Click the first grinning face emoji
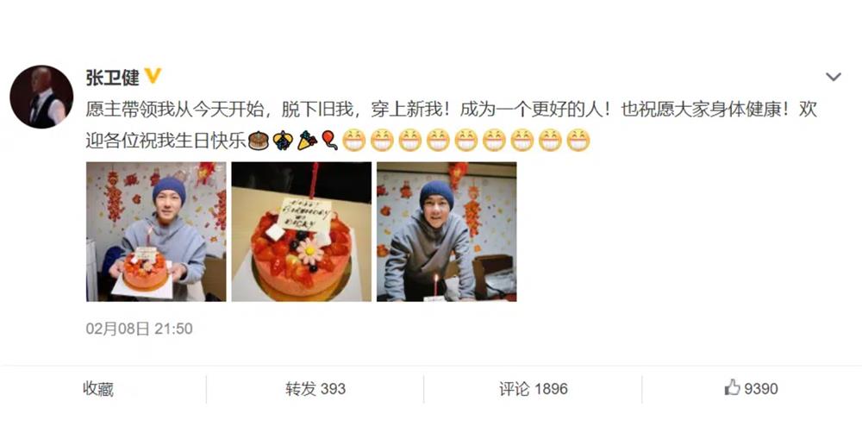Screen dimensions: 862x433 coord(354,141)
